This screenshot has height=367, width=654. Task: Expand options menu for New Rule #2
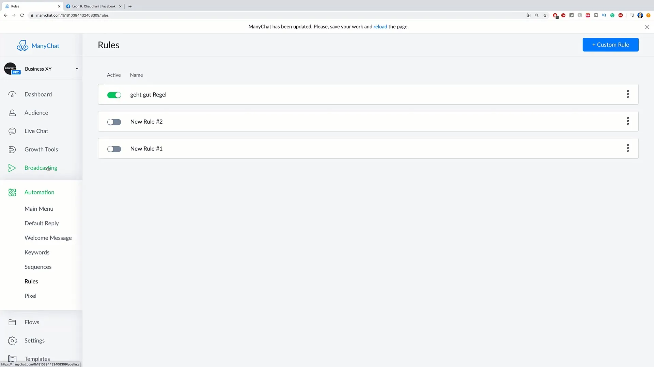[628, 121]
